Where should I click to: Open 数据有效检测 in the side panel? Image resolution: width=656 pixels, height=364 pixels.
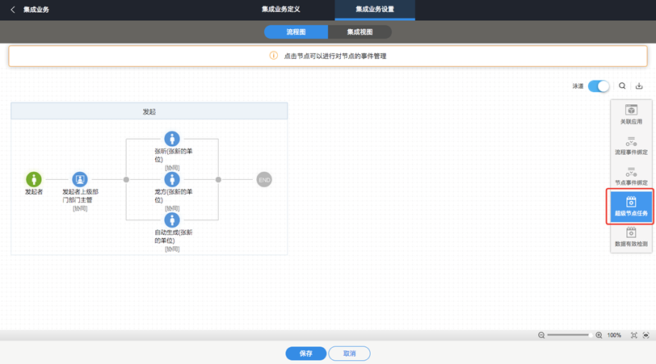631,237
